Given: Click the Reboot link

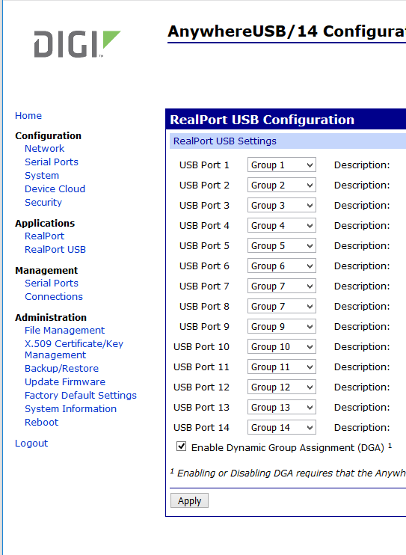Looking at the screenshot, I should [x=42, y=423].
